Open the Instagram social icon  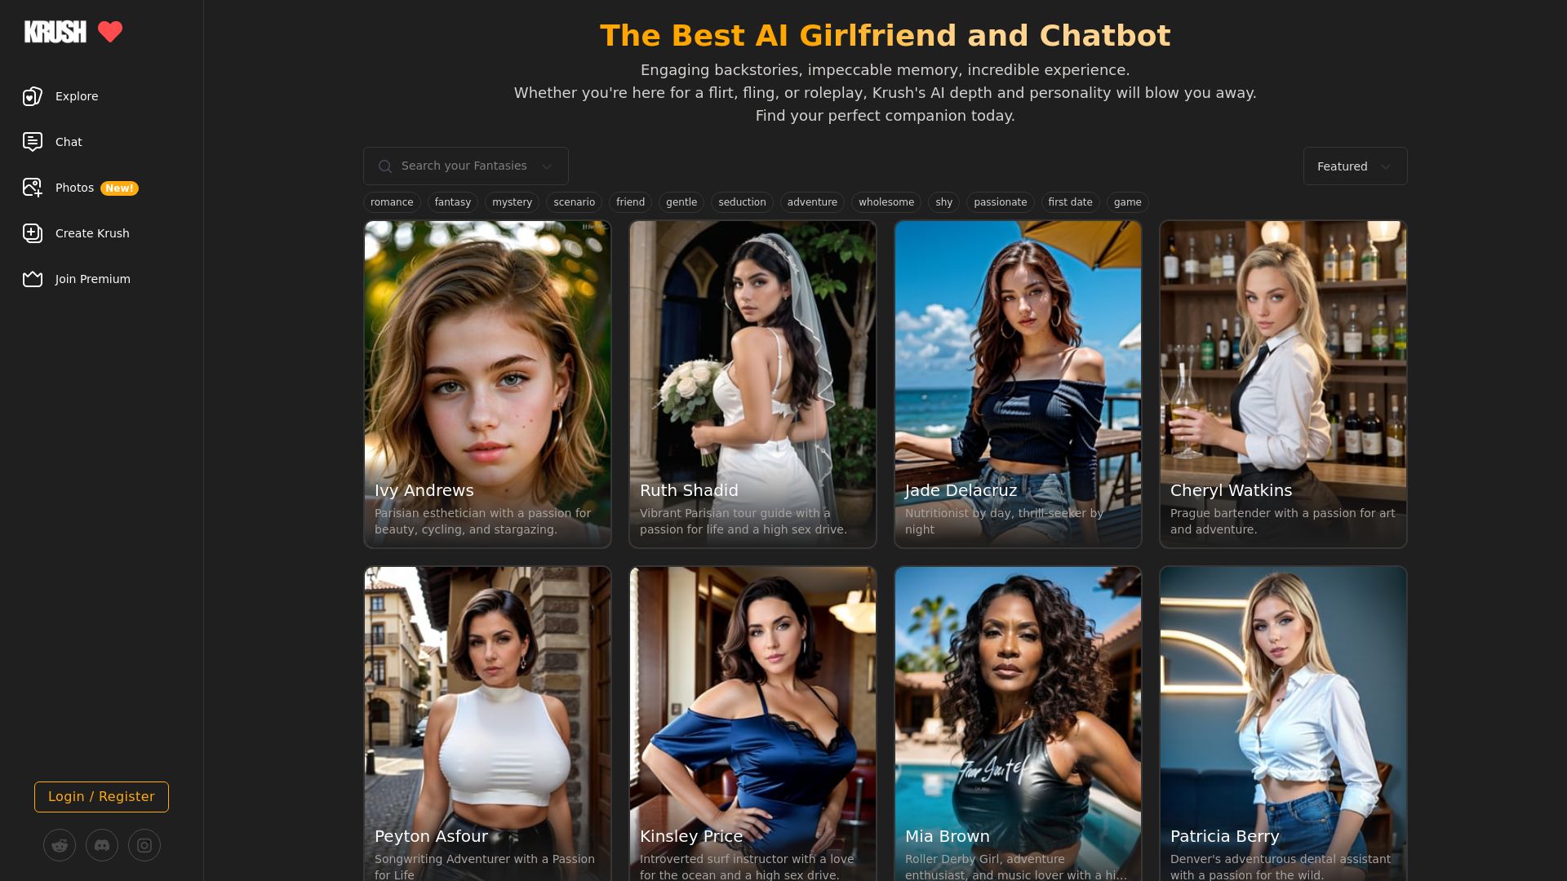pyautogui.click(x=144, y=845)
